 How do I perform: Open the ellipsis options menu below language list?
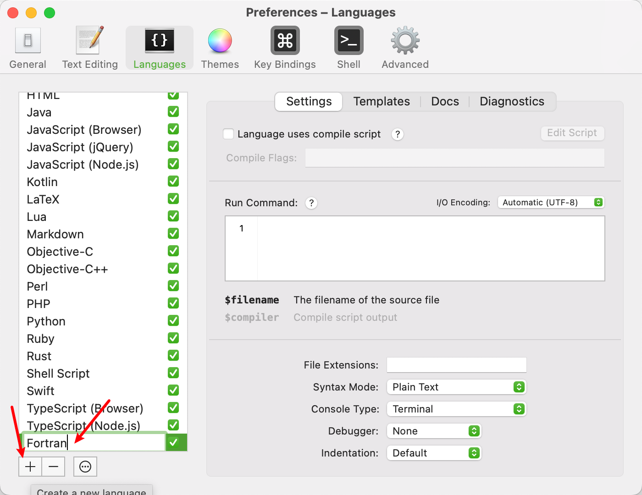85,467
